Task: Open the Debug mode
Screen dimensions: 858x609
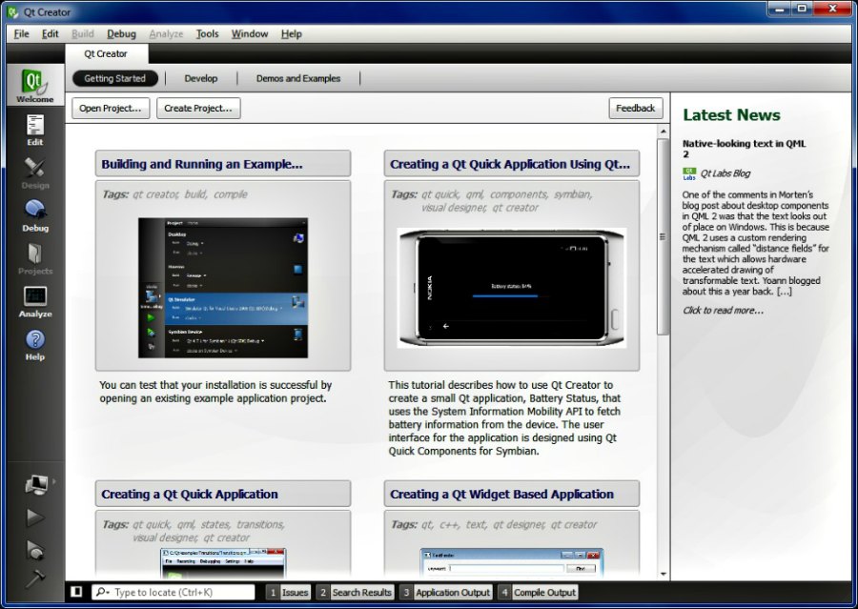Action: pyautogui.click(x=34, y=215)
